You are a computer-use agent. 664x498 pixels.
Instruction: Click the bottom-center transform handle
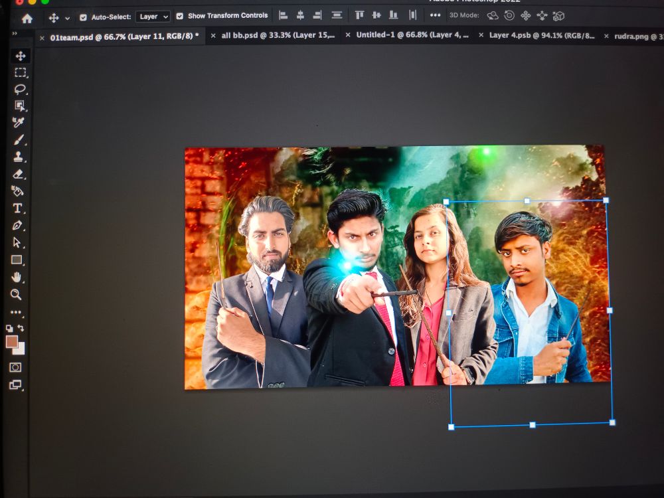[x=533, y=425]
